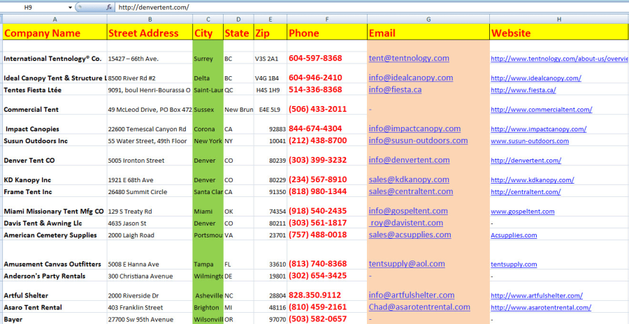Select the International Tentnology Co. cell
The image size is (629, 324).
coord(55,59)
